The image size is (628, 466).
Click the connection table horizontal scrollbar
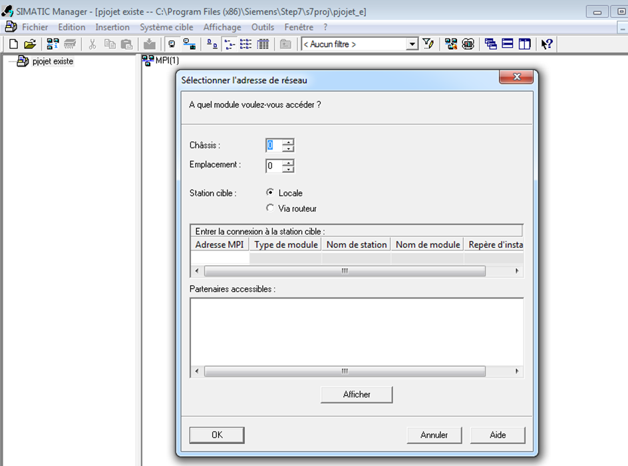[345, 271]
